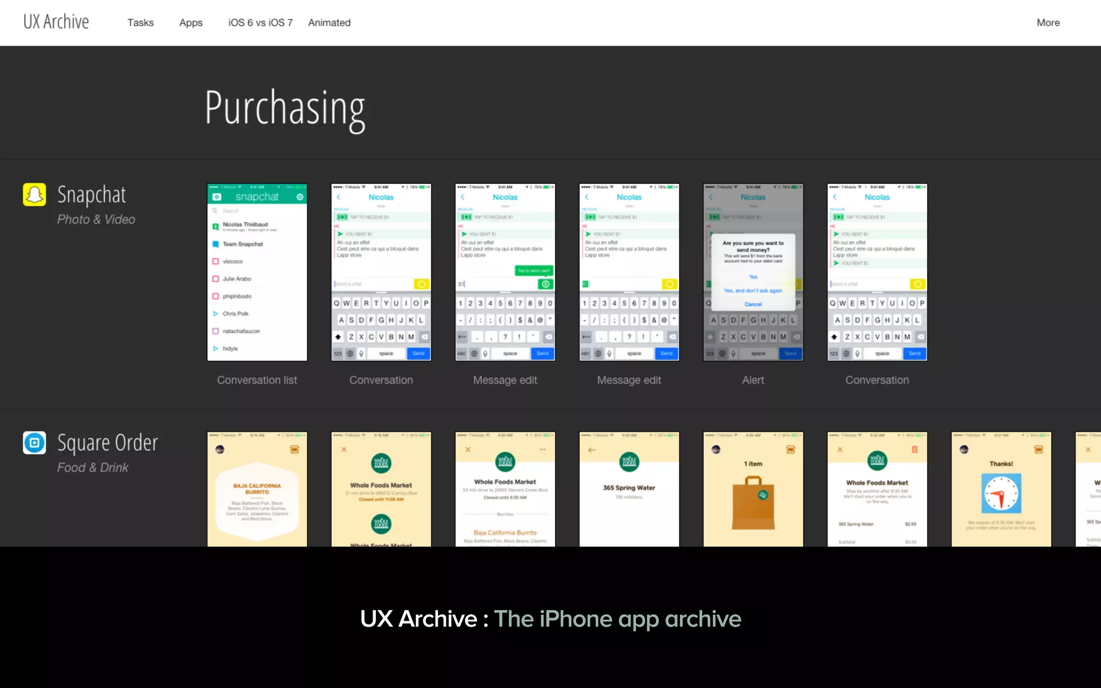Open the Snapchat app title link

(91, 195)
